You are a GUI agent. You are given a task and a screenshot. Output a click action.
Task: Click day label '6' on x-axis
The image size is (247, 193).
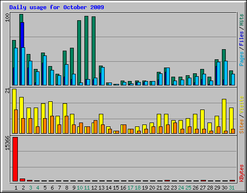click(x=52, y=188)
